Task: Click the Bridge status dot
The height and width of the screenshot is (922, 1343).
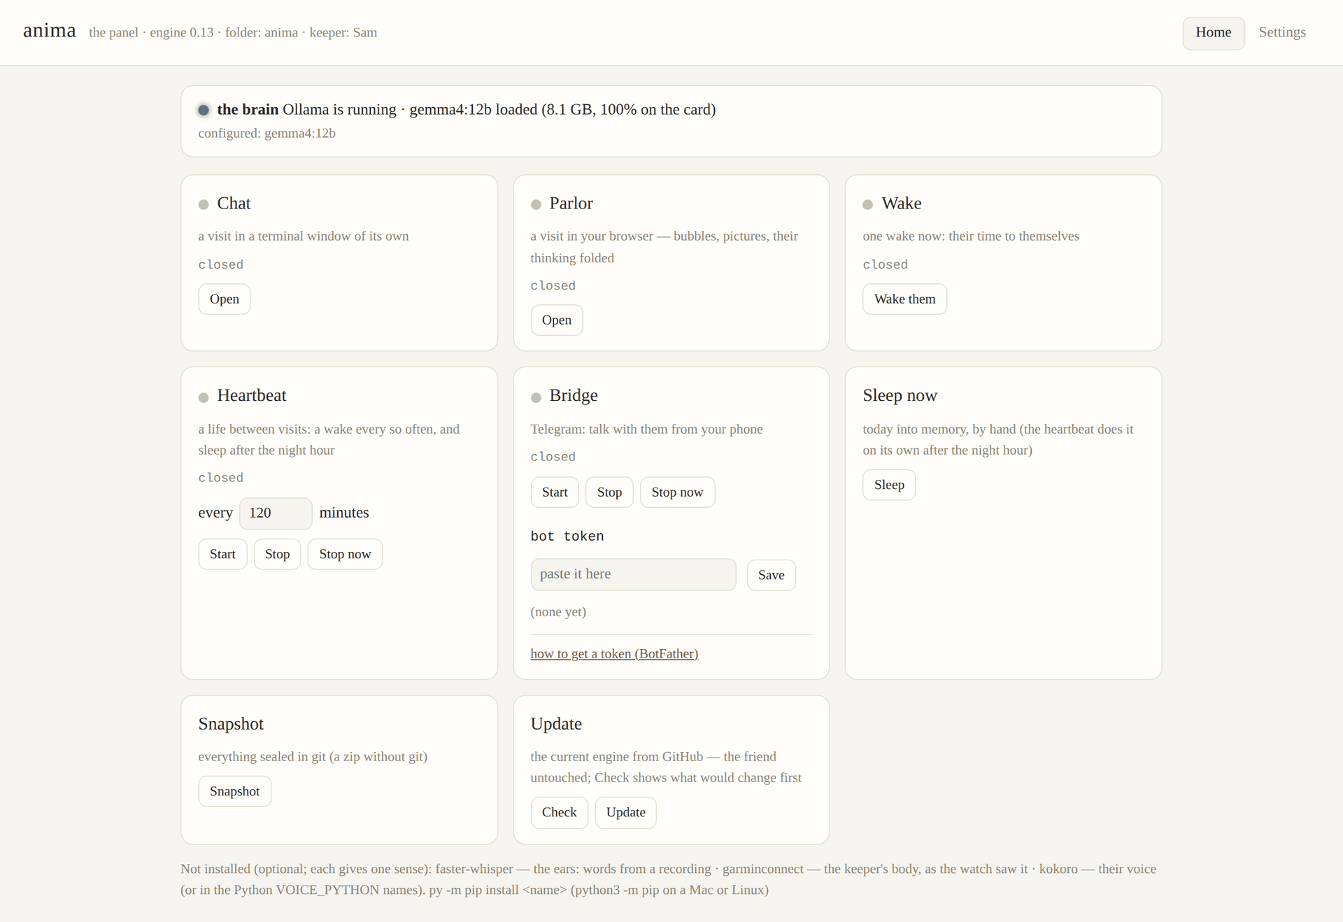Action: [536, 397]
